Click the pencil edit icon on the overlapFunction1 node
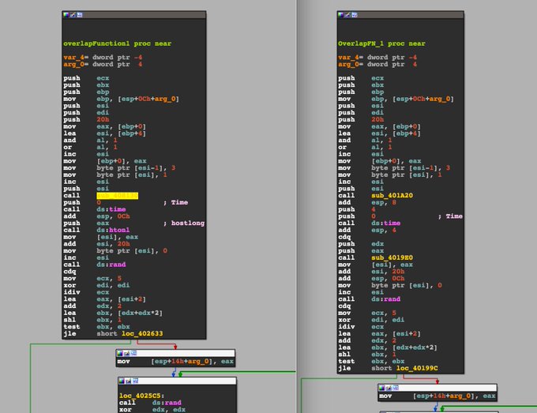The height and width of the screenshot is (413, 537). 73,15
